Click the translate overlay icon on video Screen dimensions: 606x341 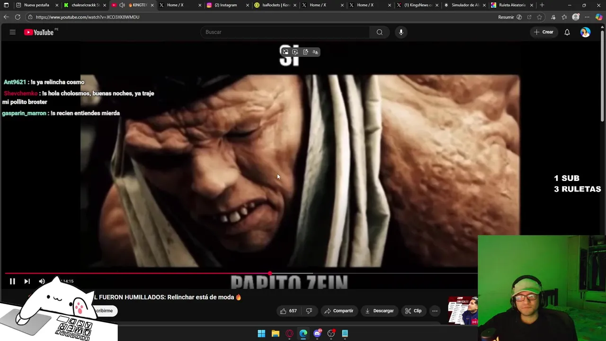pos(315,52)
